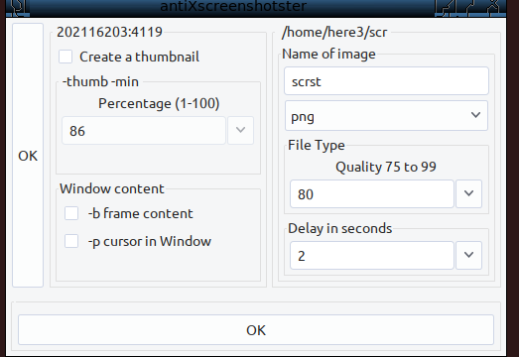Click the wide OK button at the bottom

pyautogui.click(x=256, y=330)
